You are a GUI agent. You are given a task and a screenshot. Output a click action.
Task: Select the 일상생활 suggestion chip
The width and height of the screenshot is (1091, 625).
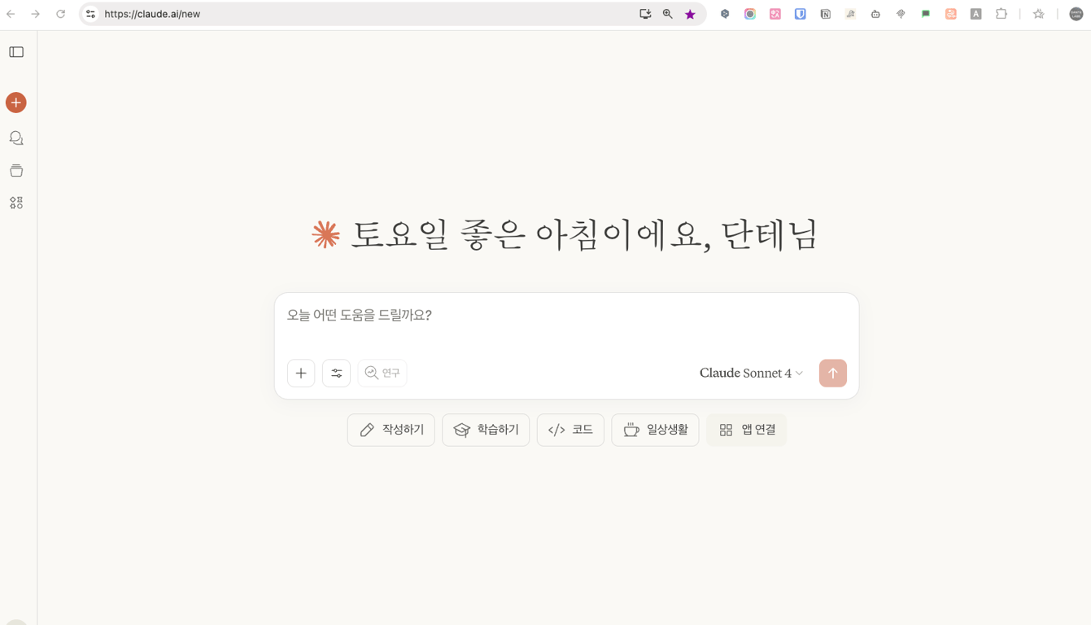tap(655, 430)
